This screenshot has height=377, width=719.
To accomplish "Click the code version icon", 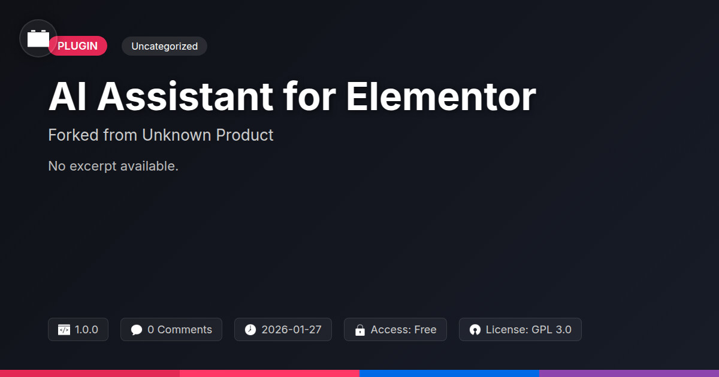I will tap(64, 330).
